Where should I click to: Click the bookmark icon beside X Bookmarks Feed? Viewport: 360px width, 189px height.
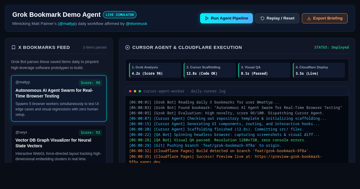13,47
